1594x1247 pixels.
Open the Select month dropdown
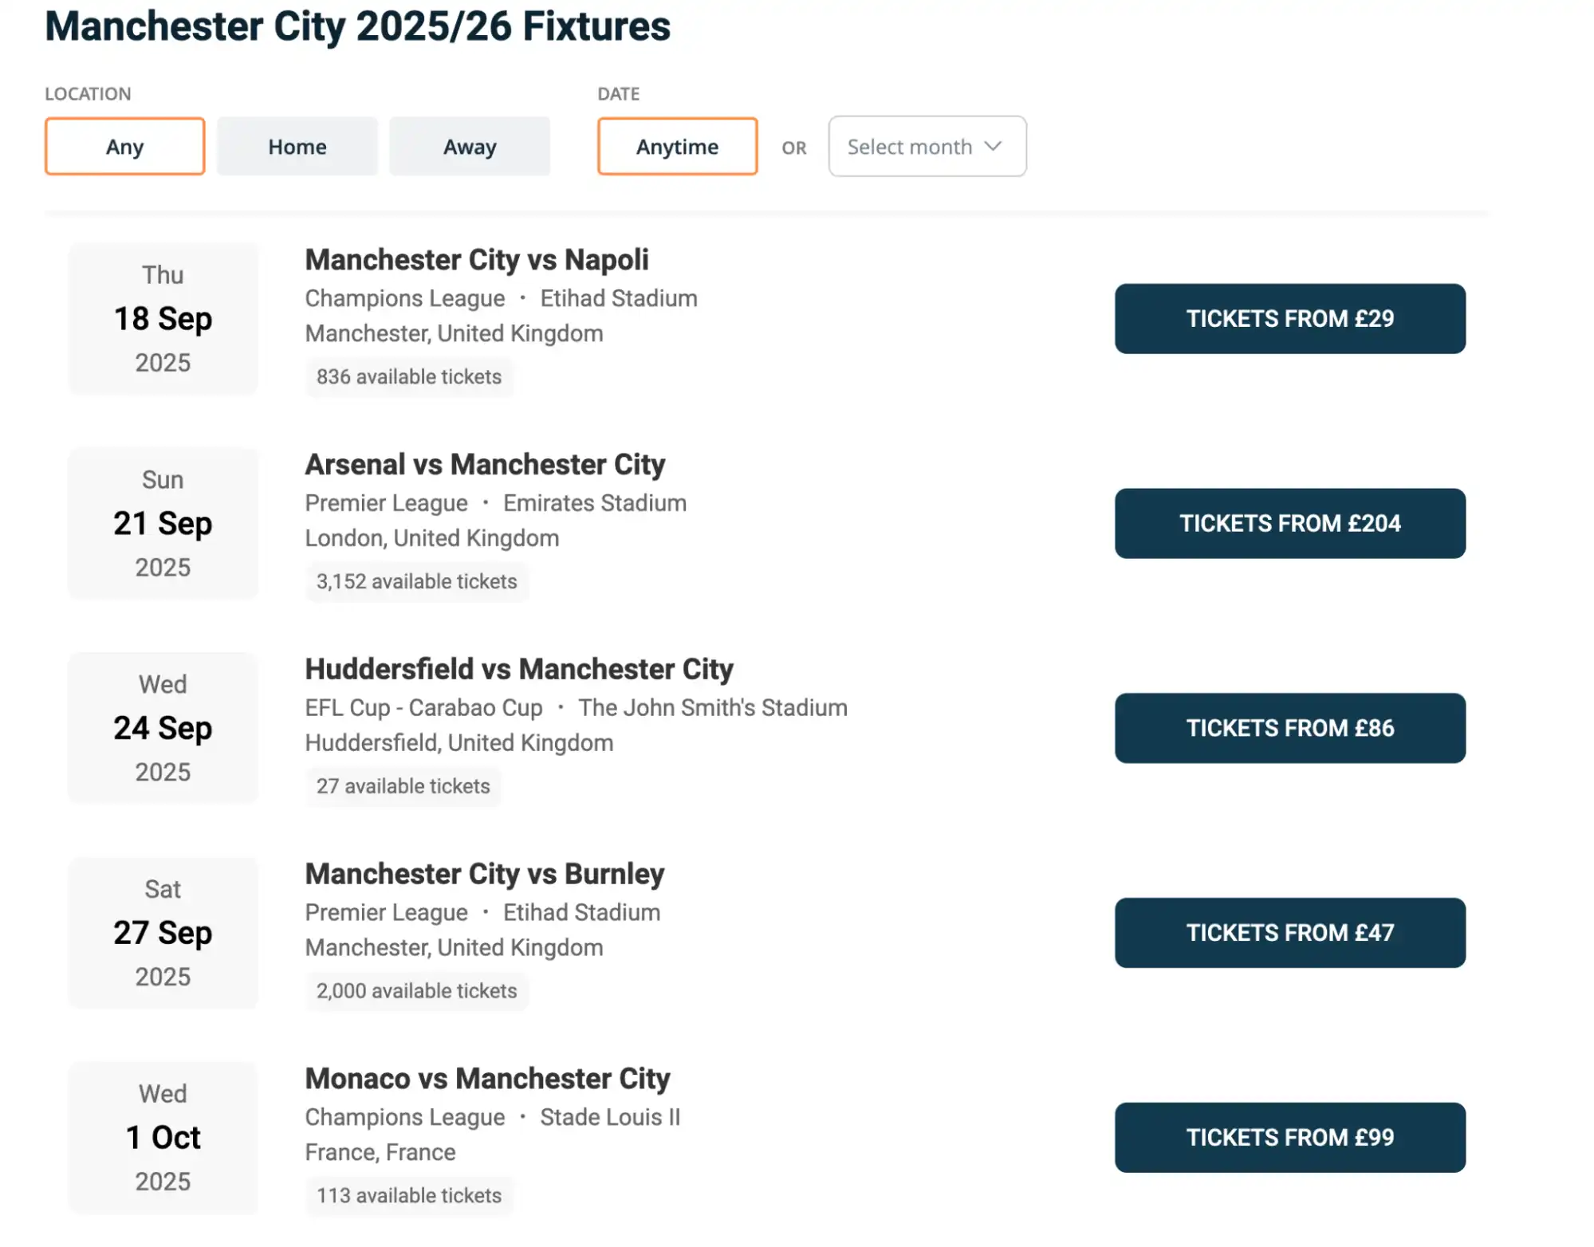coord(927,146)
